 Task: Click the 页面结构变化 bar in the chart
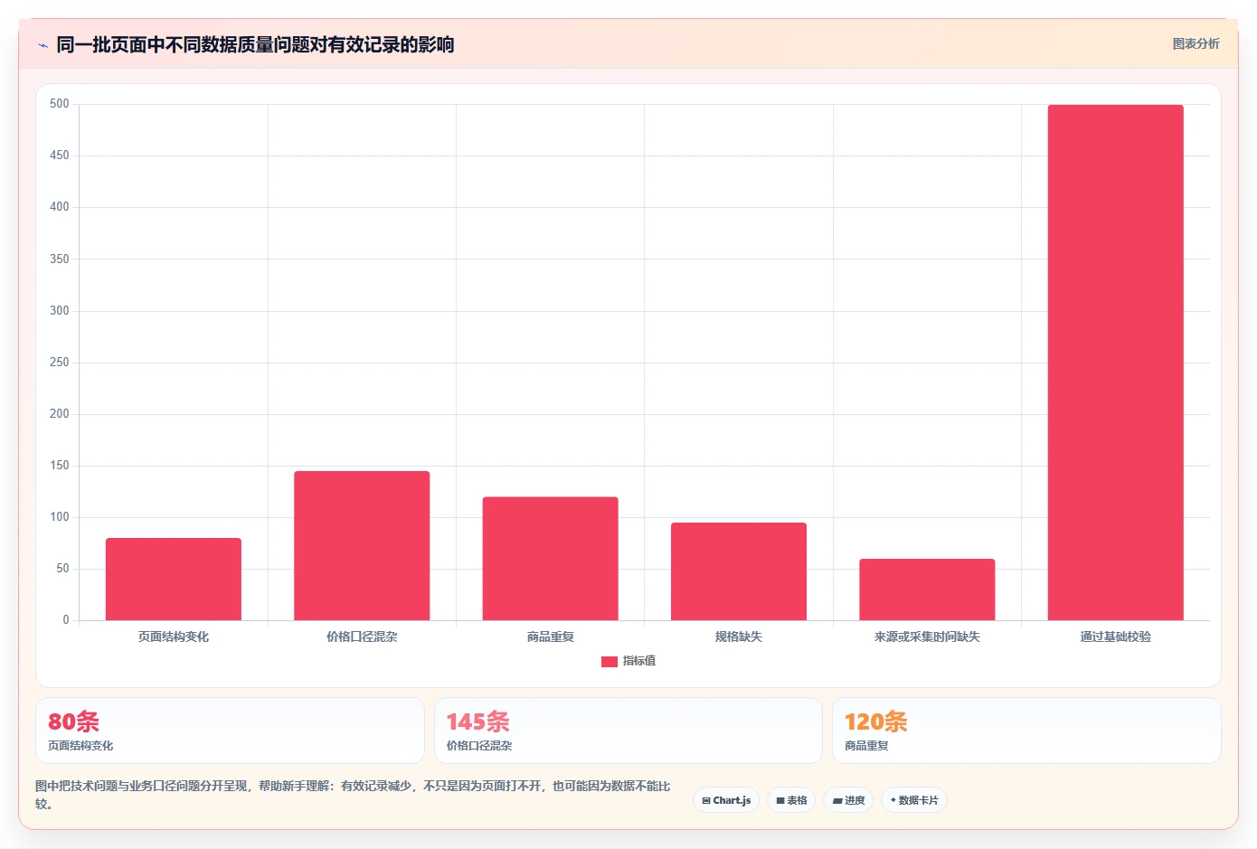tap(174, 579)
